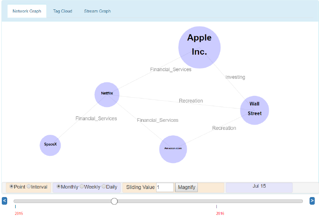Step timeline back with left arrow

pos(4,201)
